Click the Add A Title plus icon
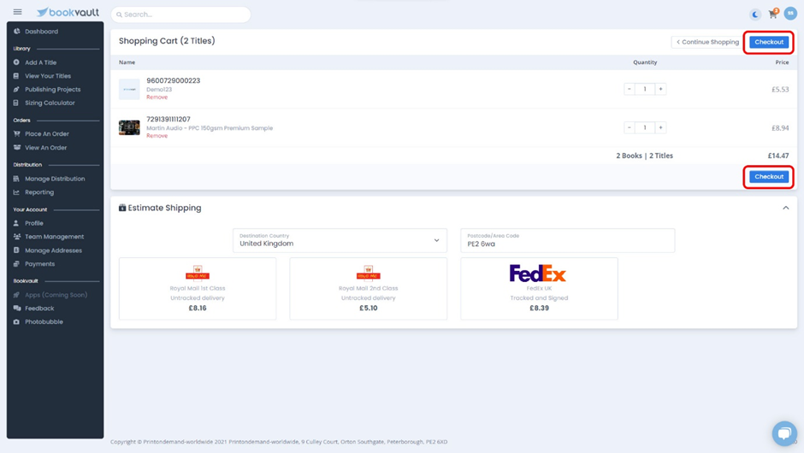Viewport: 804px width, 453px height. pos(16,62)
